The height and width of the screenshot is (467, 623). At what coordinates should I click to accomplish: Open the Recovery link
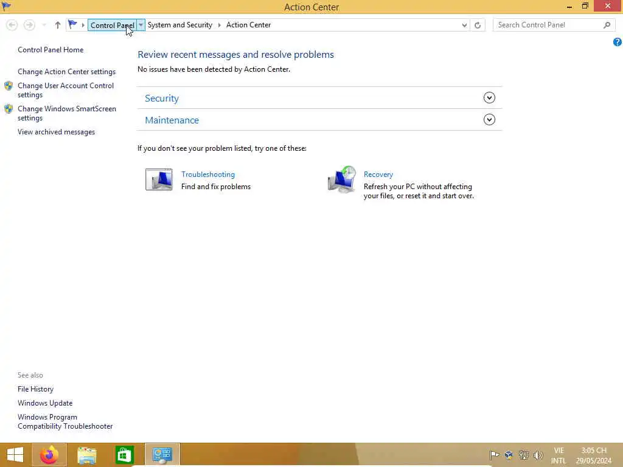click(x=378, y=175)
